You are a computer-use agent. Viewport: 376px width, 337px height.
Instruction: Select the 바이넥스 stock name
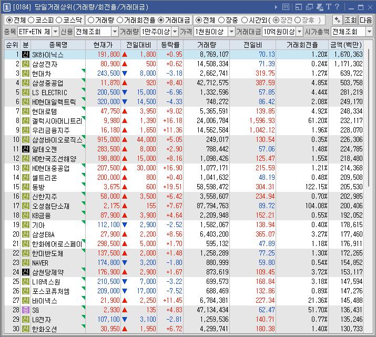coord(45,301)
